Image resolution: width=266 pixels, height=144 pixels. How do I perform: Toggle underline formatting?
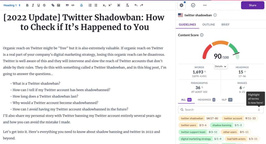(x=38, y=5)
